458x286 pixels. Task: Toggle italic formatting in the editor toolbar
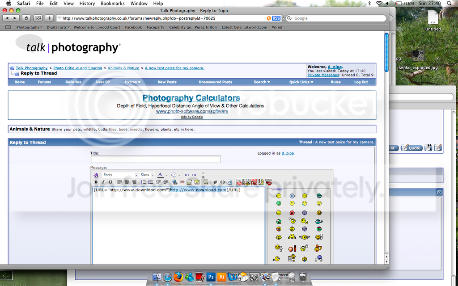click(103, 182)
